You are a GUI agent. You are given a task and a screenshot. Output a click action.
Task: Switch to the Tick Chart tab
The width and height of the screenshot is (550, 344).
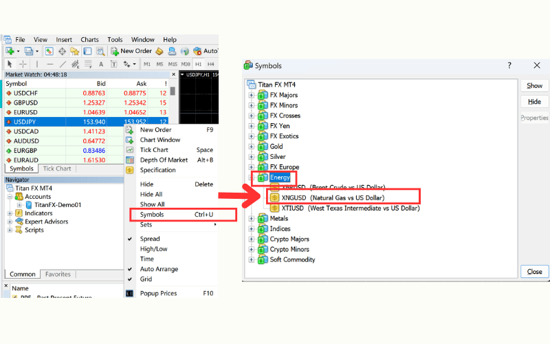[57, 169]
